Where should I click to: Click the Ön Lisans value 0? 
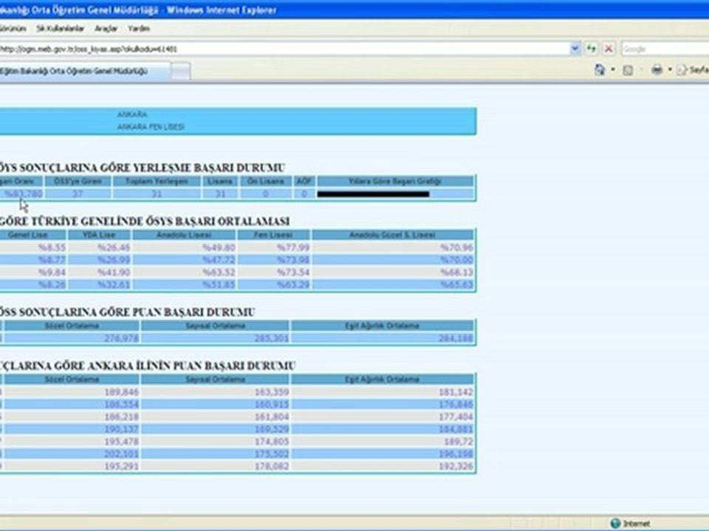point(265,194)
